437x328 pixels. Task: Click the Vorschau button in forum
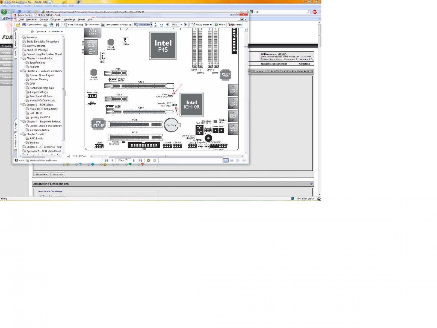[58, 174]
